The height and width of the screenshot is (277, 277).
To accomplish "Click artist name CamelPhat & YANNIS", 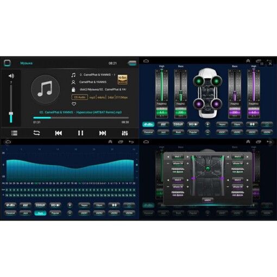I will tap(93, 82).
